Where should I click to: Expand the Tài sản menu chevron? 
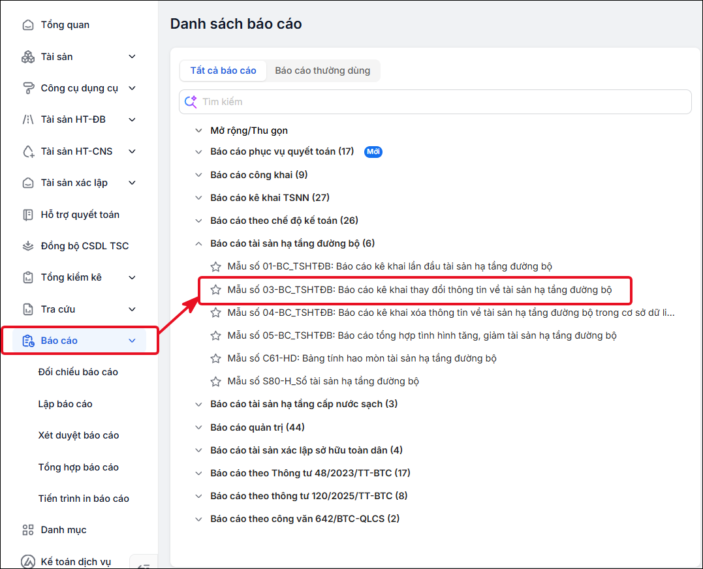(133, 57)
